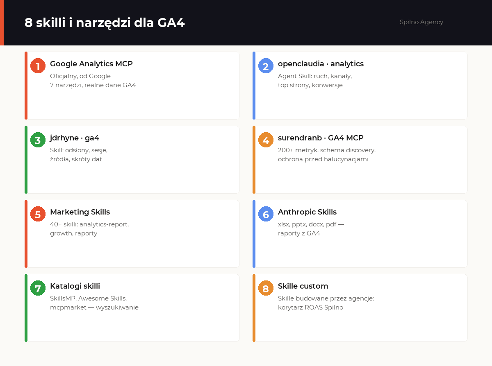The width and height of the screenshot is (492, 366).
Task: Click the line 'SkillsMP, Awesome Skills,'
Action: (x=89, y=298)
